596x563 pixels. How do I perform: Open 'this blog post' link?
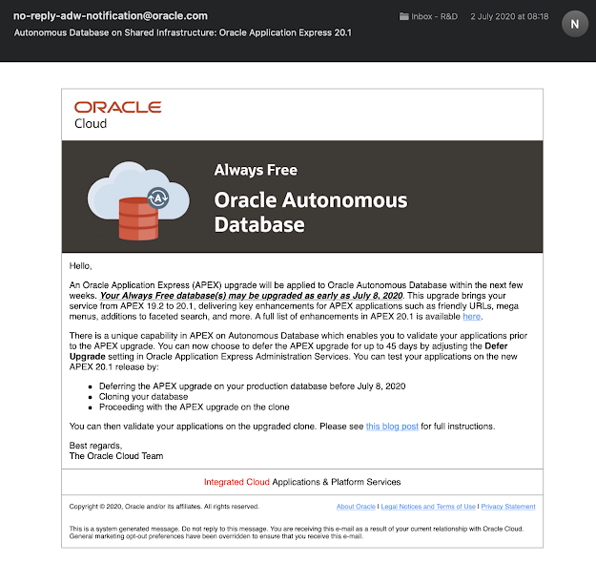click(392, 427)
